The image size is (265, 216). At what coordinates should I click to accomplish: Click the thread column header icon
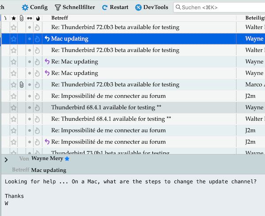tap(5, 18)
